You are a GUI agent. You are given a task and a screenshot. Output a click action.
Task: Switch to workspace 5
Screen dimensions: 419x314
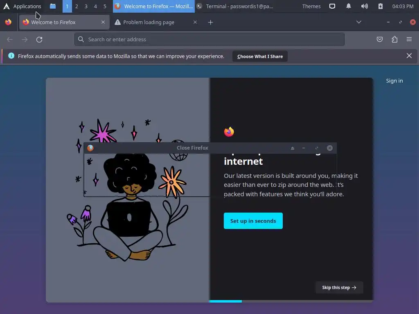coord(105,6)
